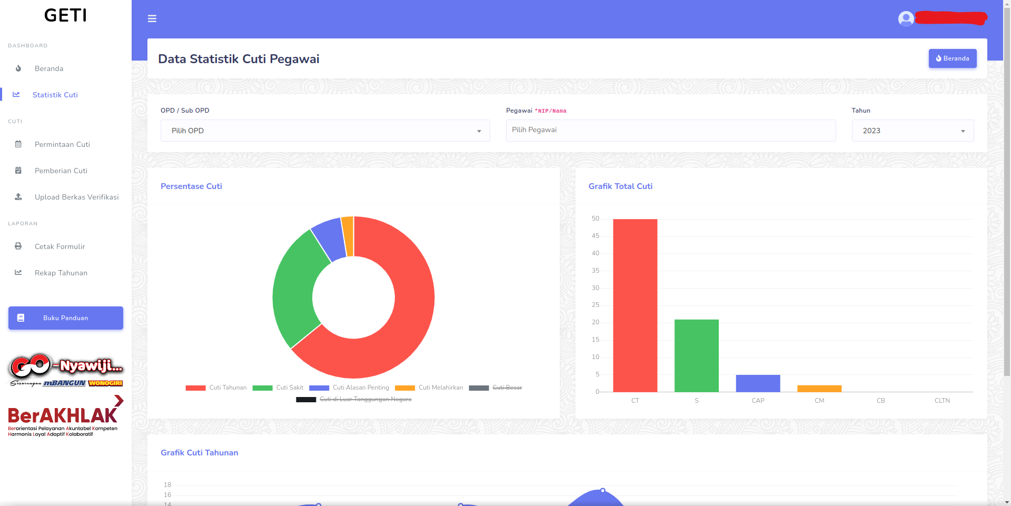Click the orange Cuti Melahirkan legend swatch
This screenshot has width=1011, height=506.
405,388
